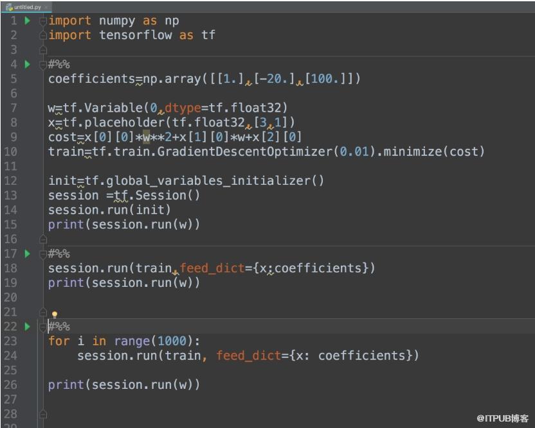Collapse the #%% cell at line 4
535x428 pixels.
tap(43, 65)
